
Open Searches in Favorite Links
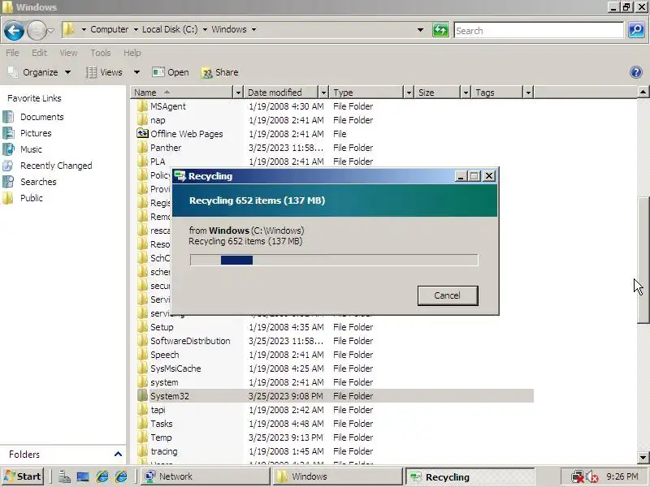pyautogui.click(x=38, y=182)
